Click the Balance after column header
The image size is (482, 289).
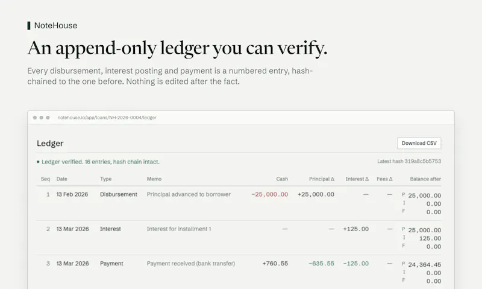[x=425, y=179]
